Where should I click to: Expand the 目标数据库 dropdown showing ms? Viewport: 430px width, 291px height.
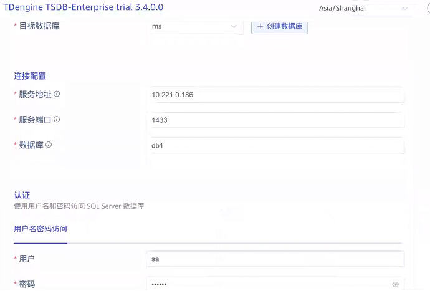click(x=194, y=27)
